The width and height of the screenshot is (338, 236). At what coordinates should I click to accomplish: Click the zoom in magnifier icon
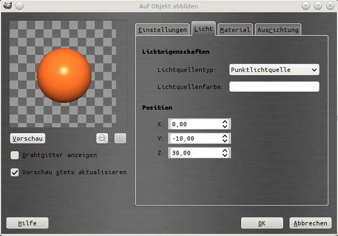pos(120,138)
